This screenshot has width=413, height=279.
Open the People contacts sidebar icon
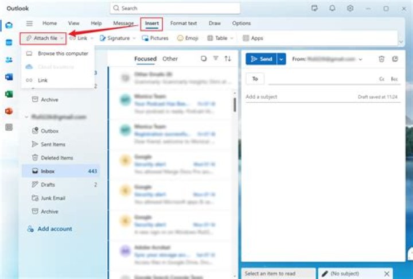9,60
